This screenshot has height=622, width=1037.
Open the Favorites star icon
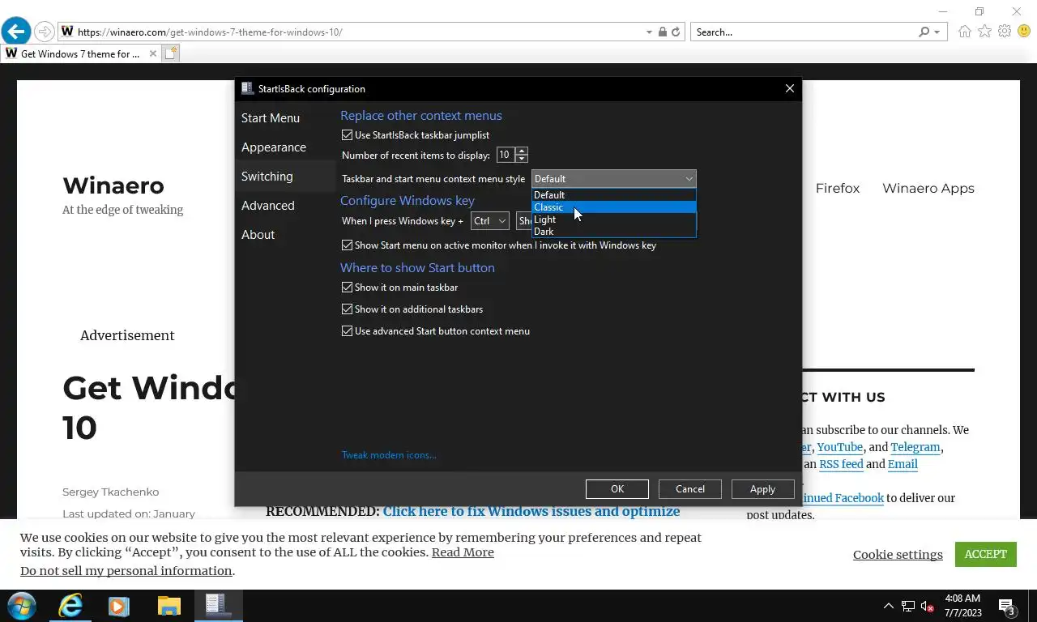pyautogui.click(x=984, y=32)
